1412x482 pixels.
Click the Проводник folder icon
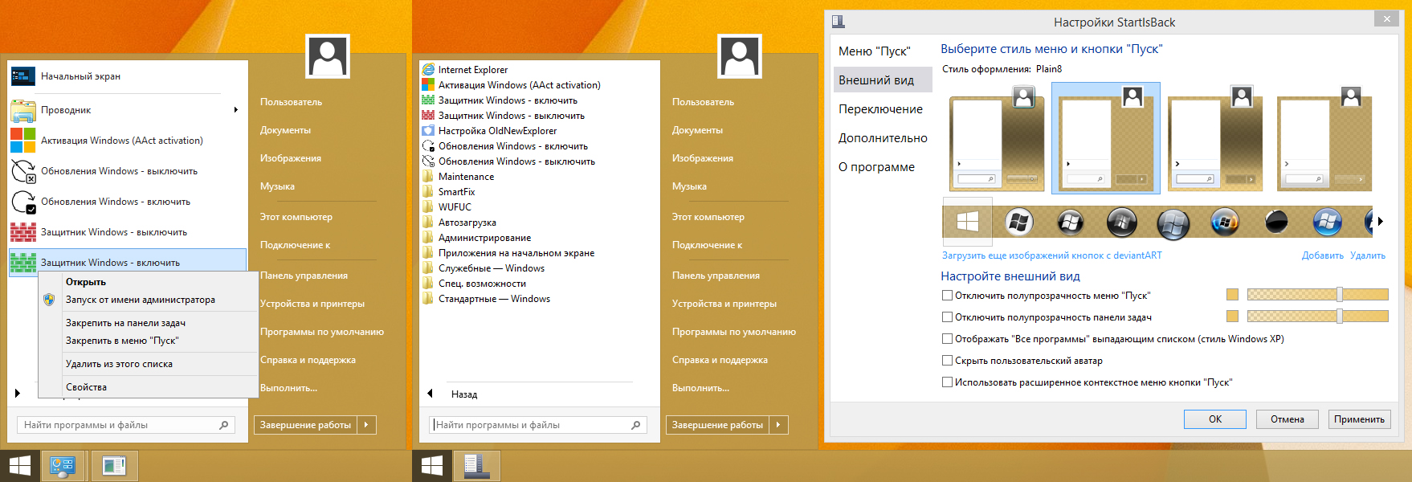point(23,110)
